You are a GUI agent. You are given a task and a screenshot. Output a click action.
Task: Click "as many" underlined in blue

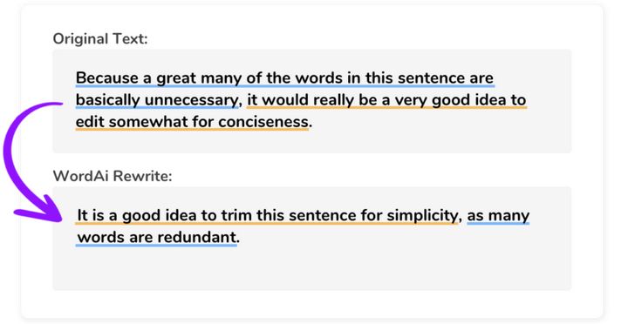tap(498, 216)
